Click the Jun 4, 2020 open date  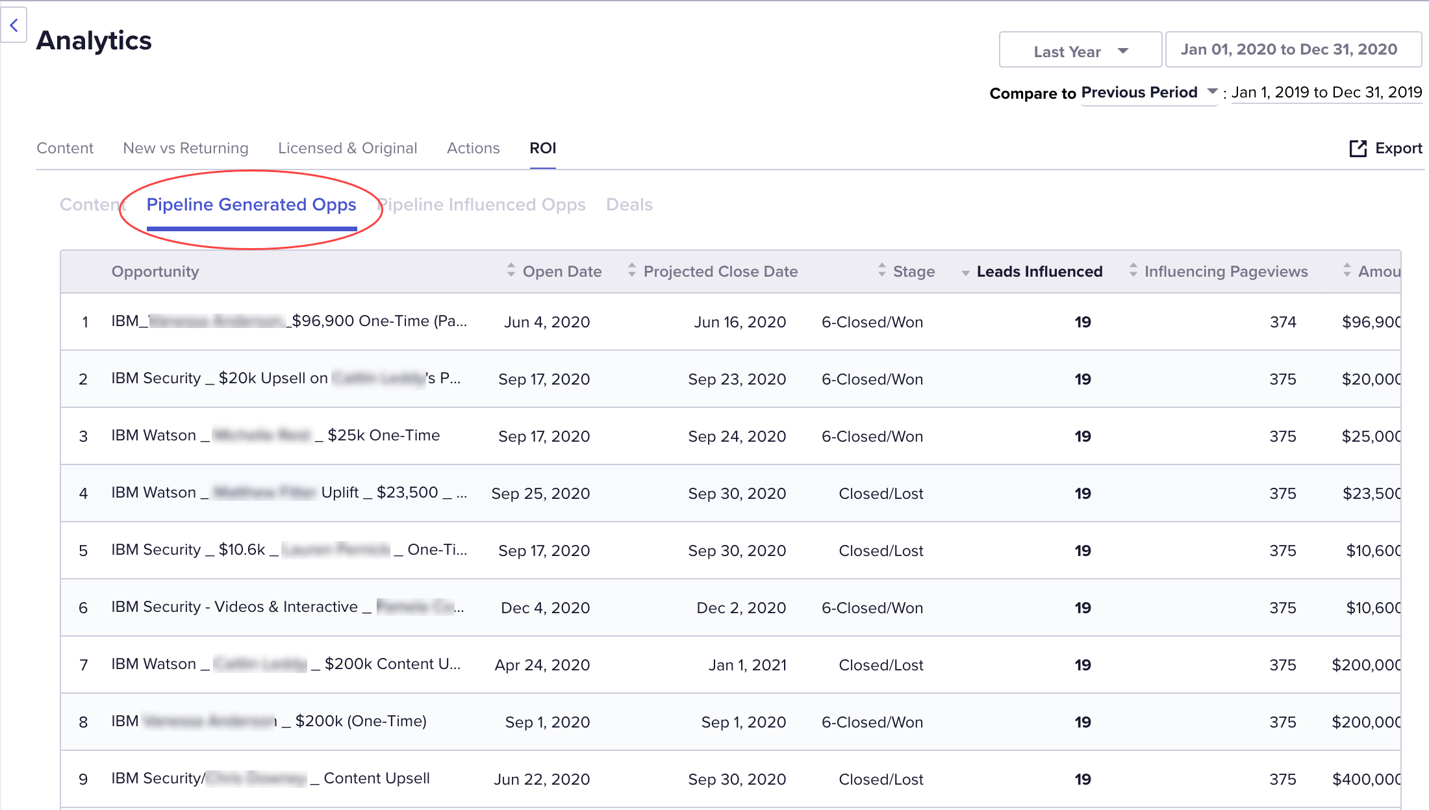click(547, 322)
